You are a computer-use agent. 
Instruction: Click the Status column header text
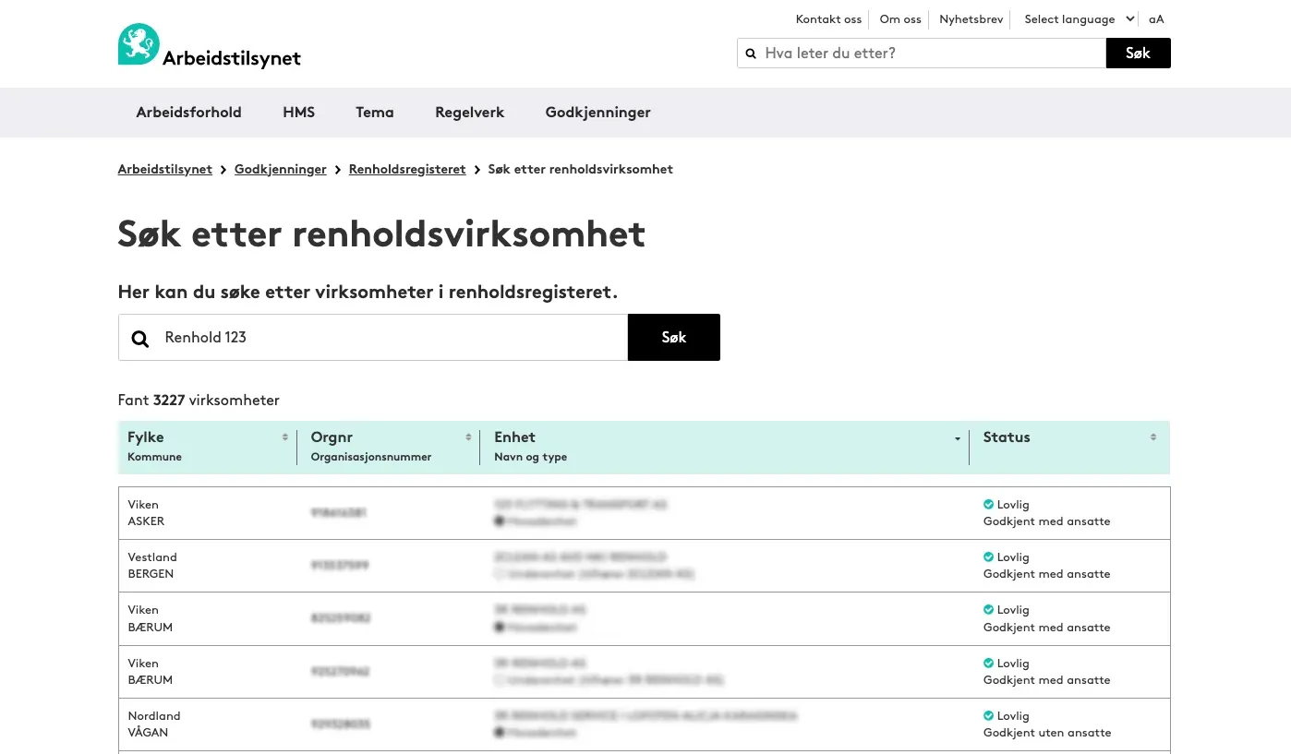click(x=1007, y=437)
